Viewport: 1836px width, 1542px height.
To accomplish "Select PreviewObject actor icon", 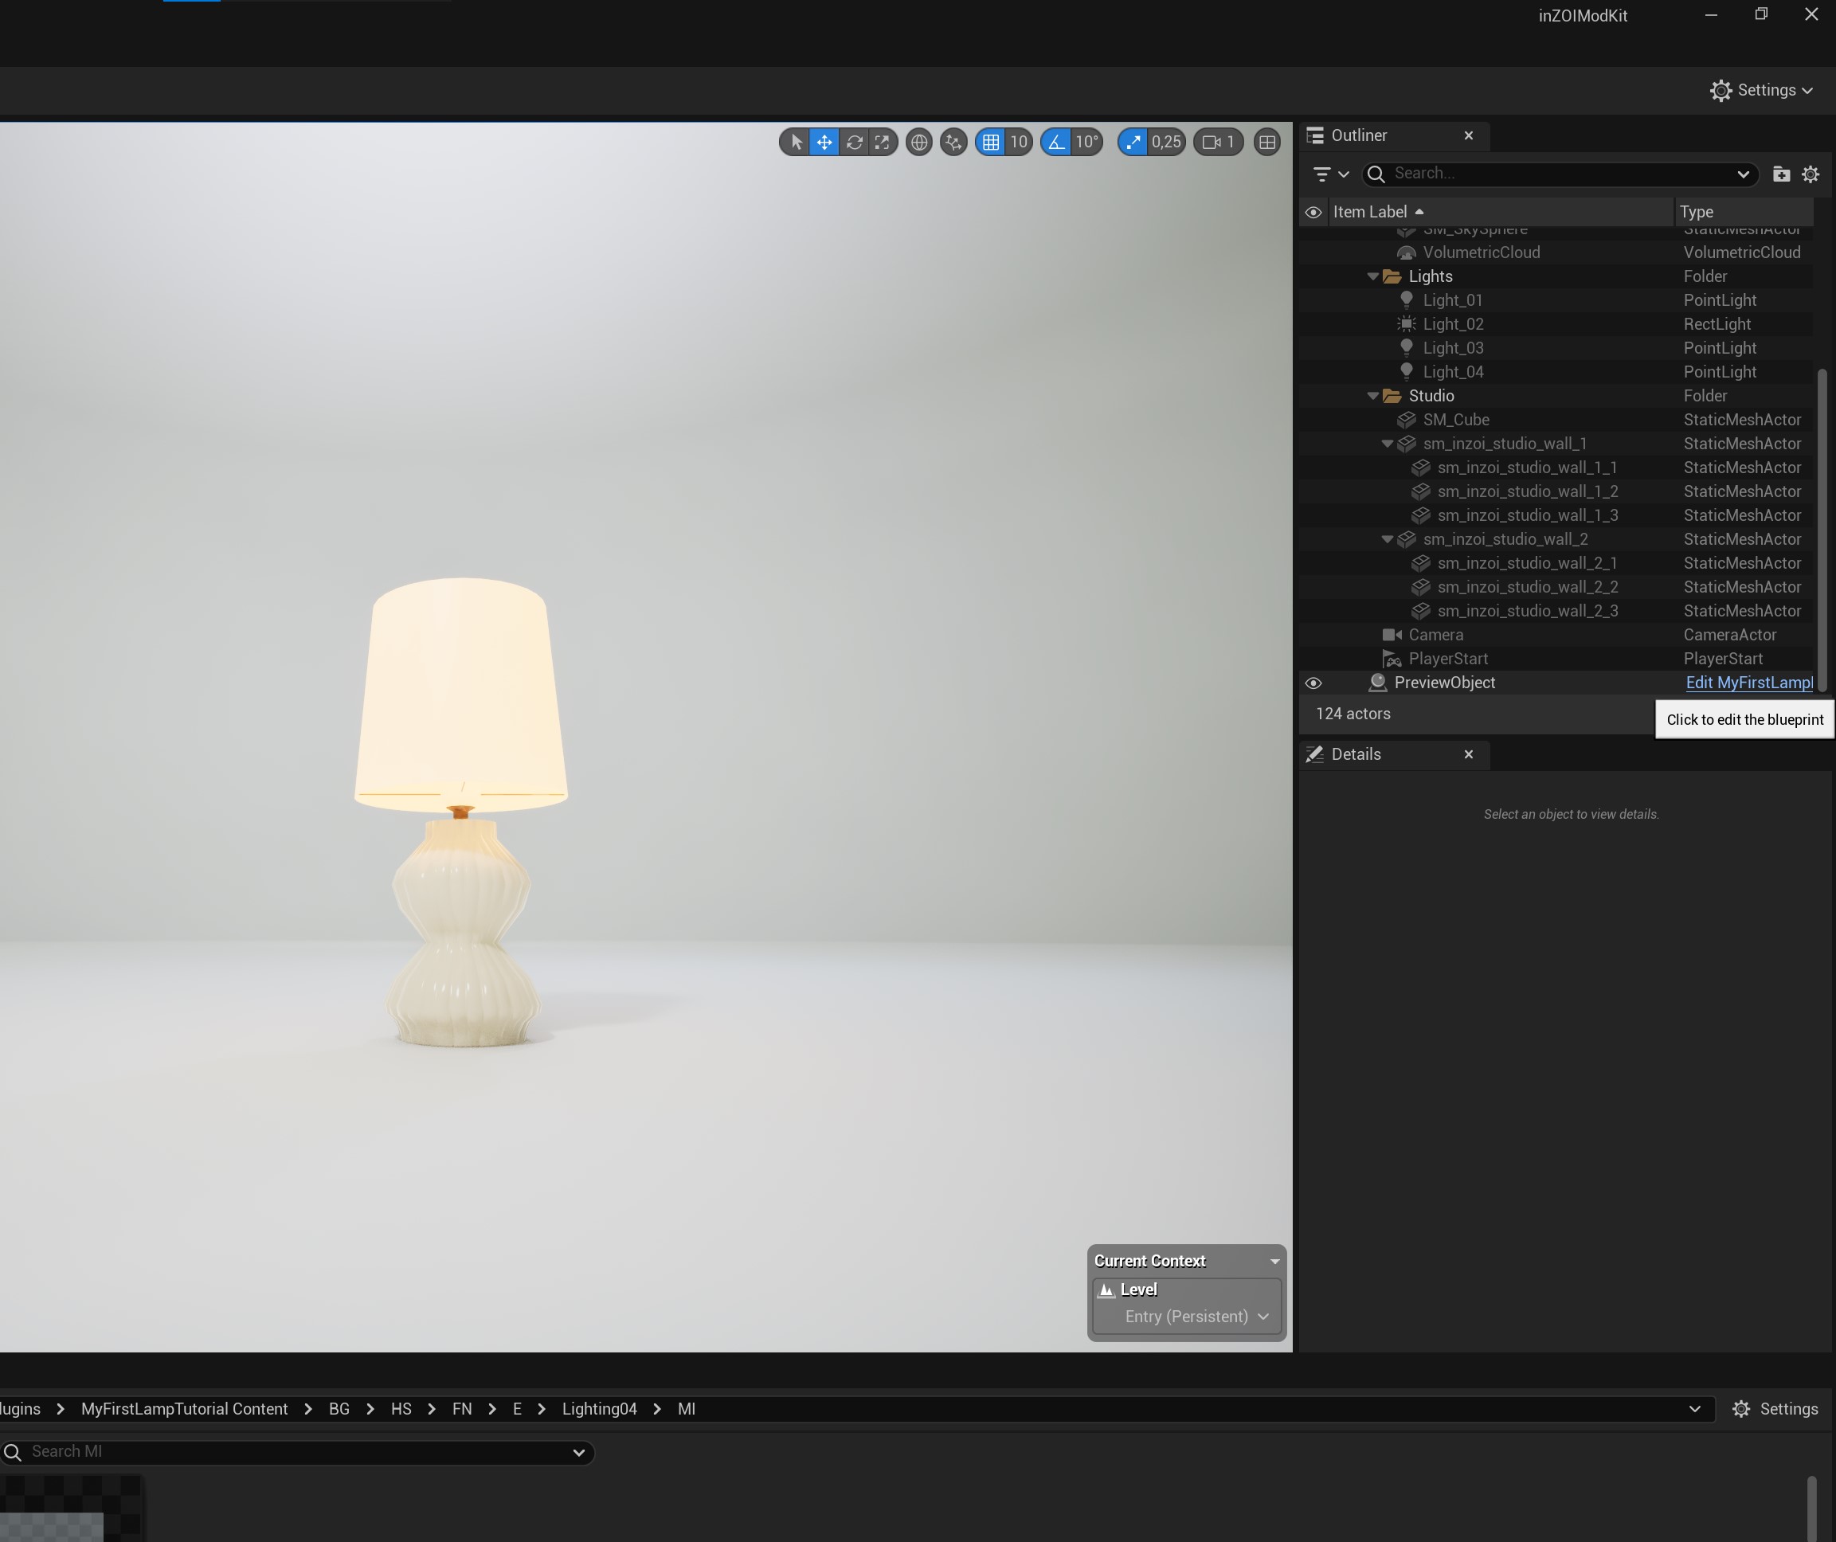I will [x=1378, y=683].
